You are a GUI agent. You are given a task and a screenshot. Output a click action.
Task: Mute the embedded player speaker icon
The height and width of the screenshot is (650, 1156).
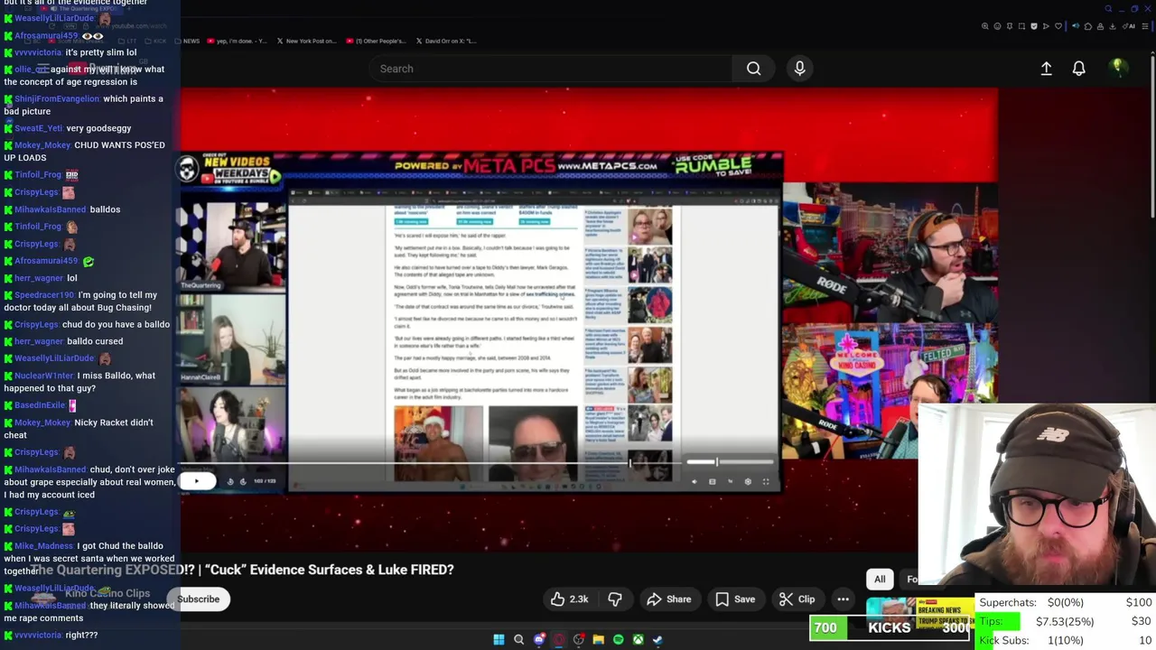point(694,481)
